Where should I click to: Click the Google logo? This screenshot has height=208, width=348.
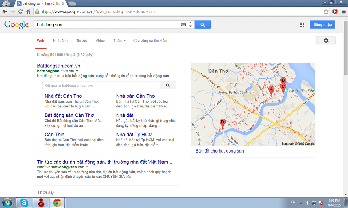point(16,25)
